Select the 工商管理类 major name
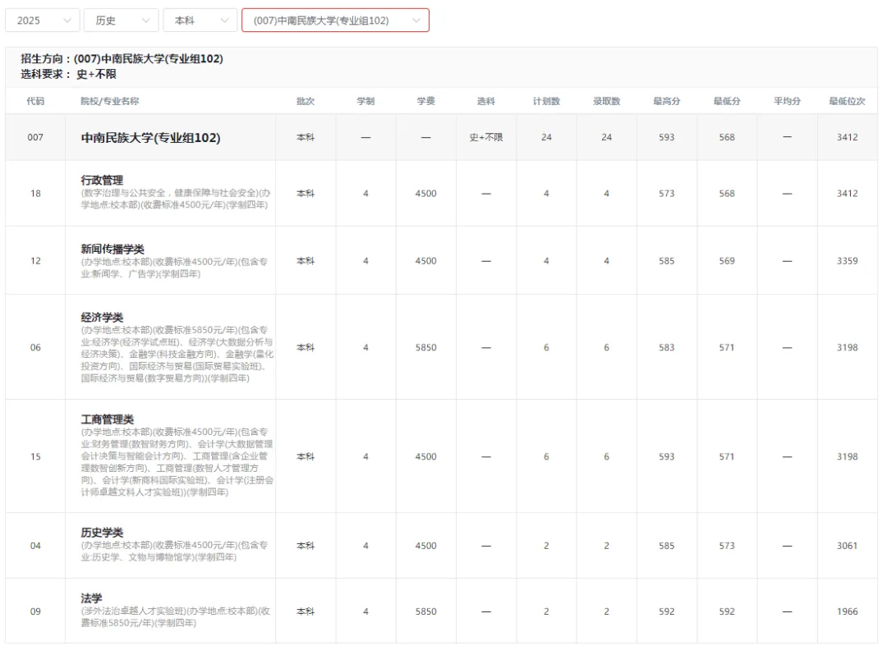 (x=108, y=419)
